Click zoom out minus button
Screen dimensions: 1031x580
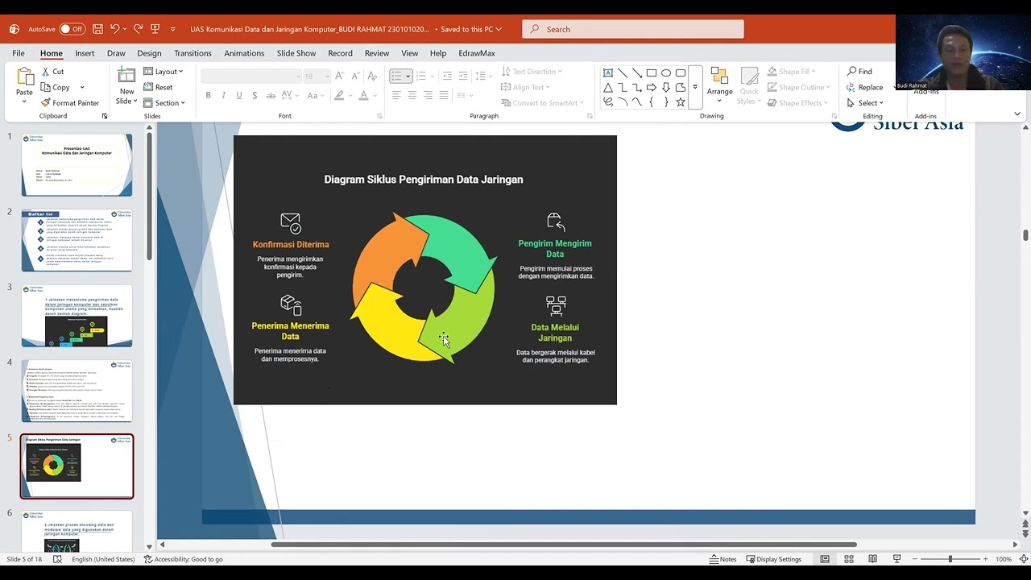click(x=916, y=559)
